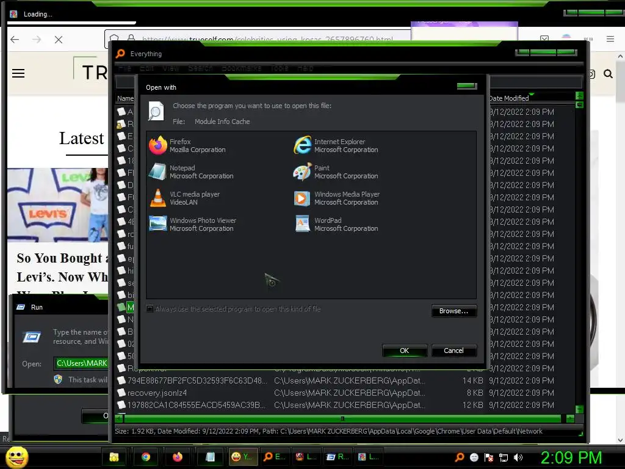Image resolution: width=625 pixels, height=469 pixels.
Task: Open the smiley Start button
Action: [x=16, y=457]
